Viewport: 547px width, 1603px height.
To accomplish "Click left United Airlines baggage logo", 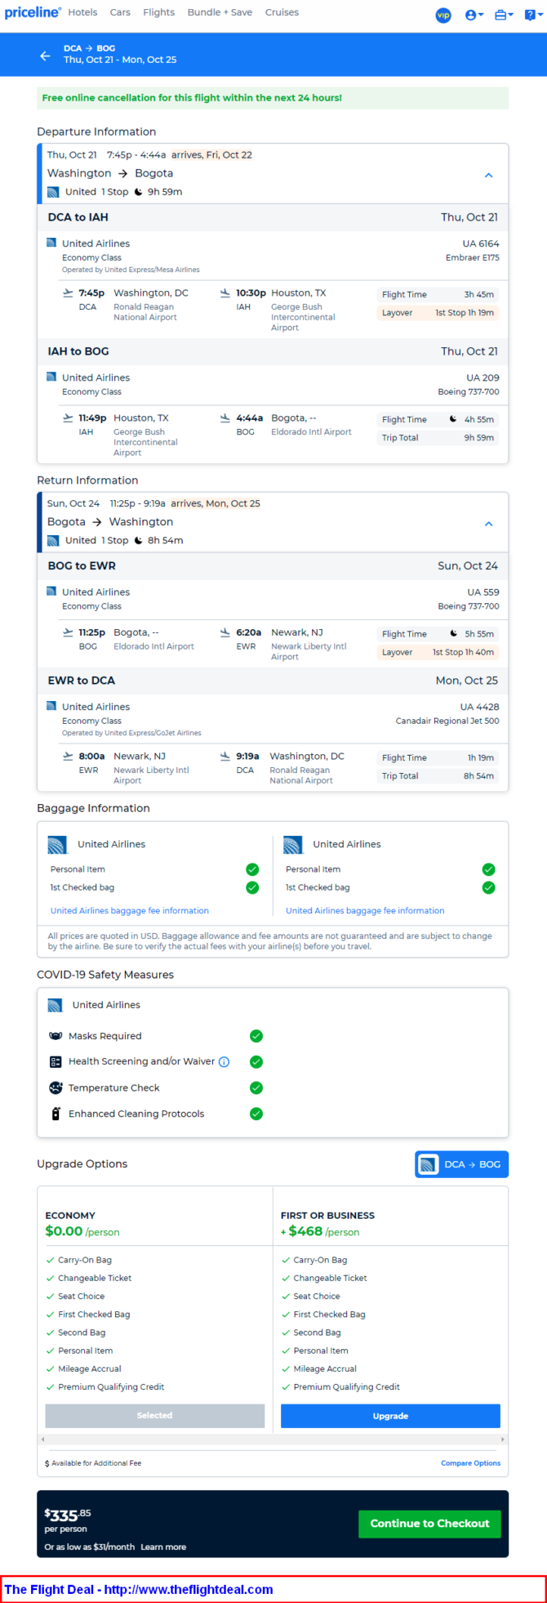I will [57, 845].
